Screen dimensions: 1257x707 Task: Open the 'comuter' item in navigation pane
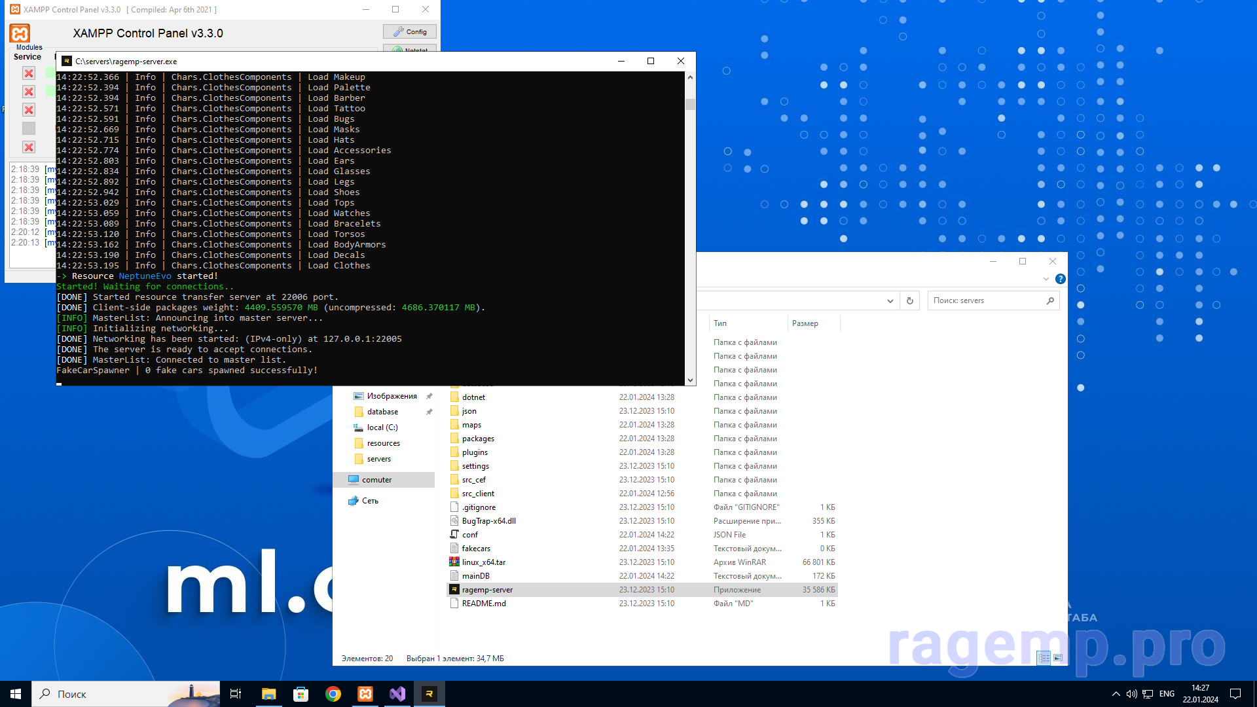pos(376,480)
